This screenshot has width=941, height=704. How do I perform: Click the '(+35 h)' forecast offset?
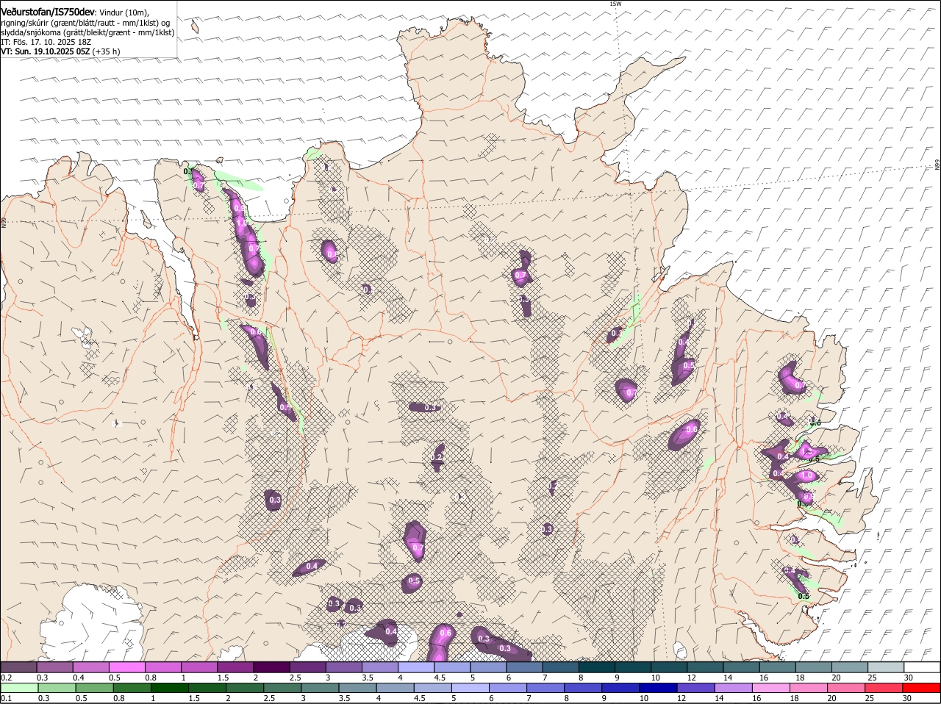(107, 51)
